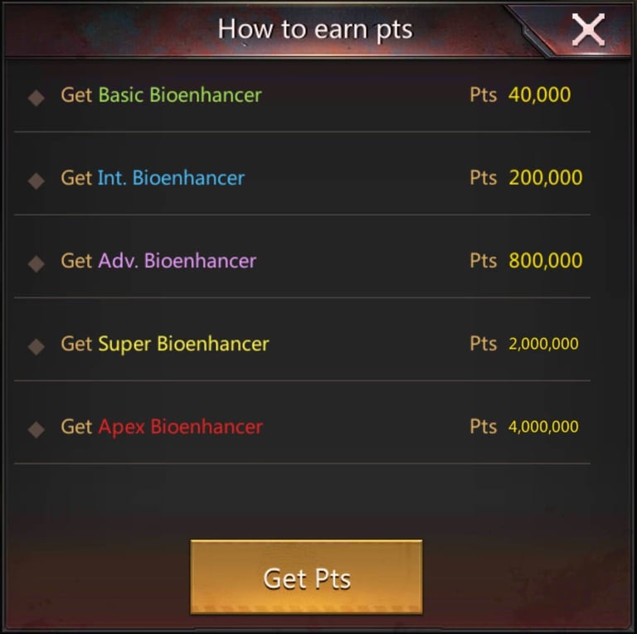Click diamond bullet beside Apex Bioenhancer
637x634 pixels.
click(x=36, y=429)
